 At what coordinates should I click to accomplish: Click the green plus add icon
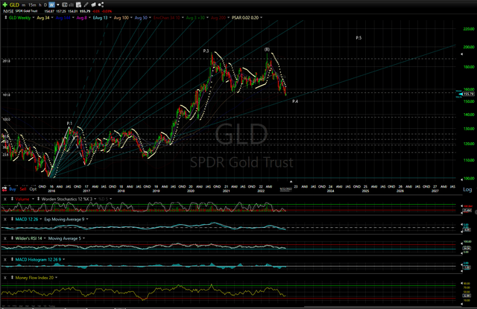pos(5,5)
